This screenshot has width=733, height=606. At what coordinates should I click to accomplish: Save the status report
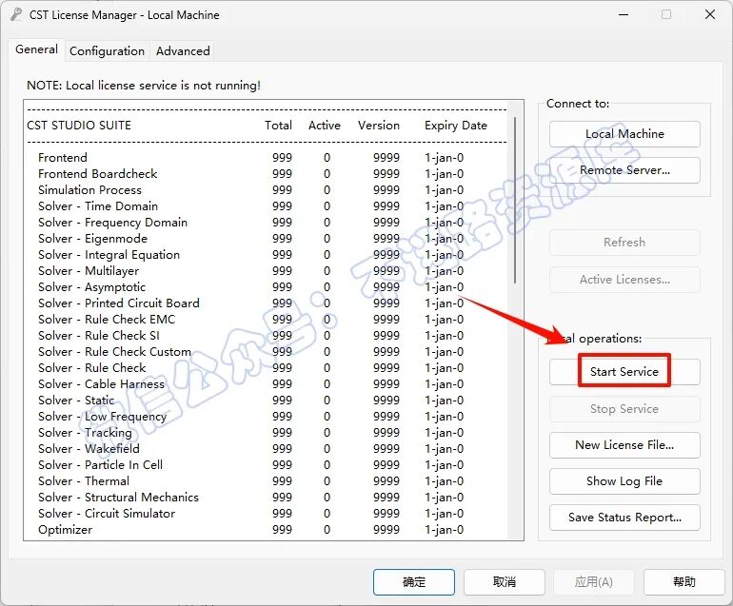pos(624,518)
